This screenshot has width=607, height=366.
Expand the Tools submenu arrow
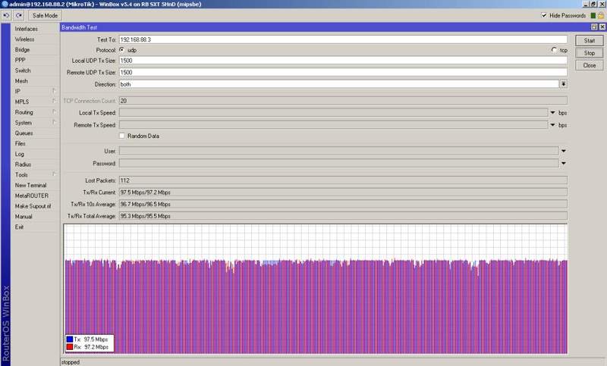point(54,174)
